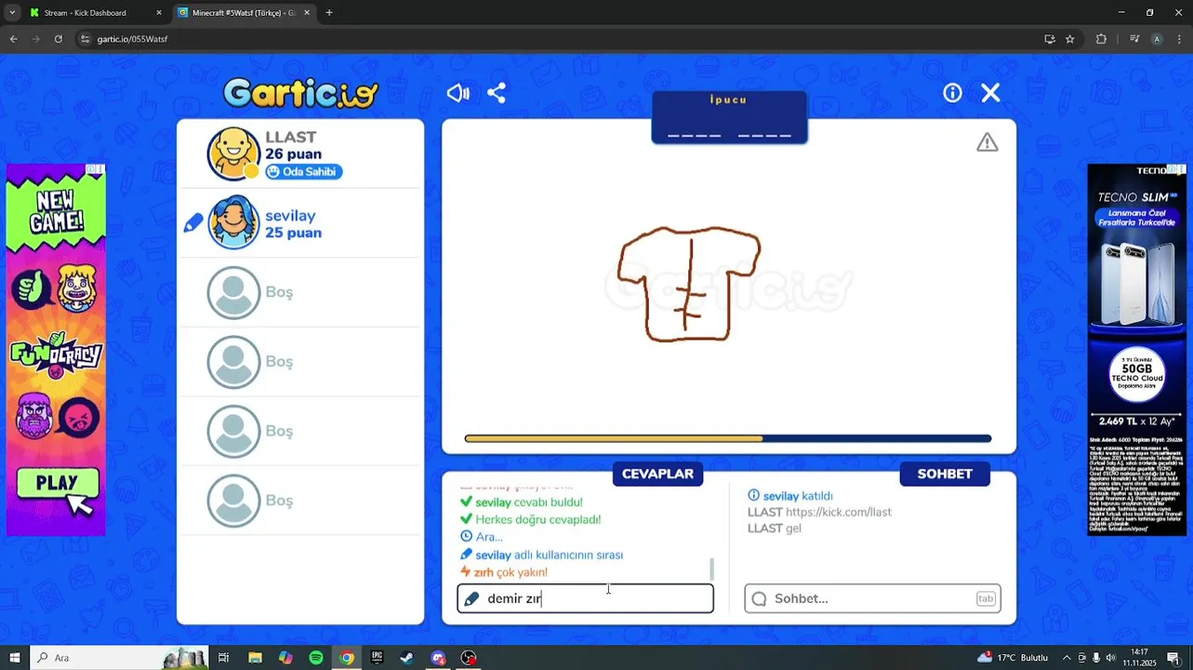Click the PLAY button in left ad
This screenshot has width=1193, height=670.
[57, 484]
